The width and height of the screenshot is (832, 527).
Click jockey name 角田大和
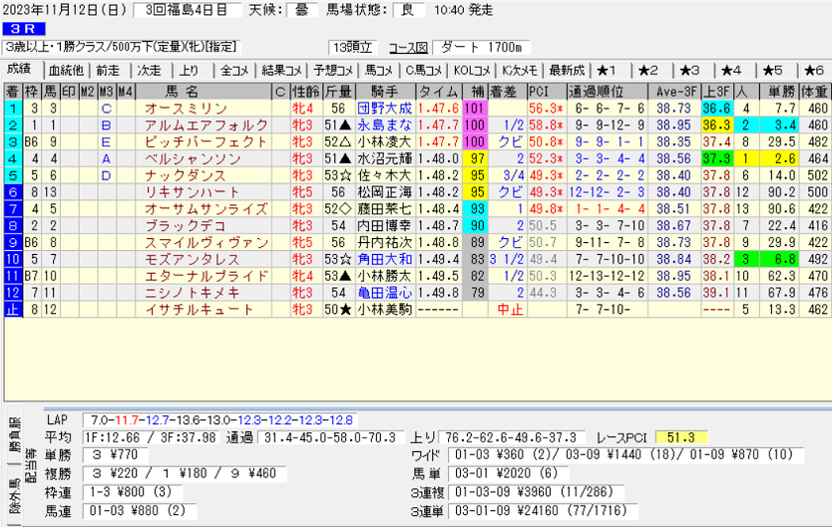(384, 259)
